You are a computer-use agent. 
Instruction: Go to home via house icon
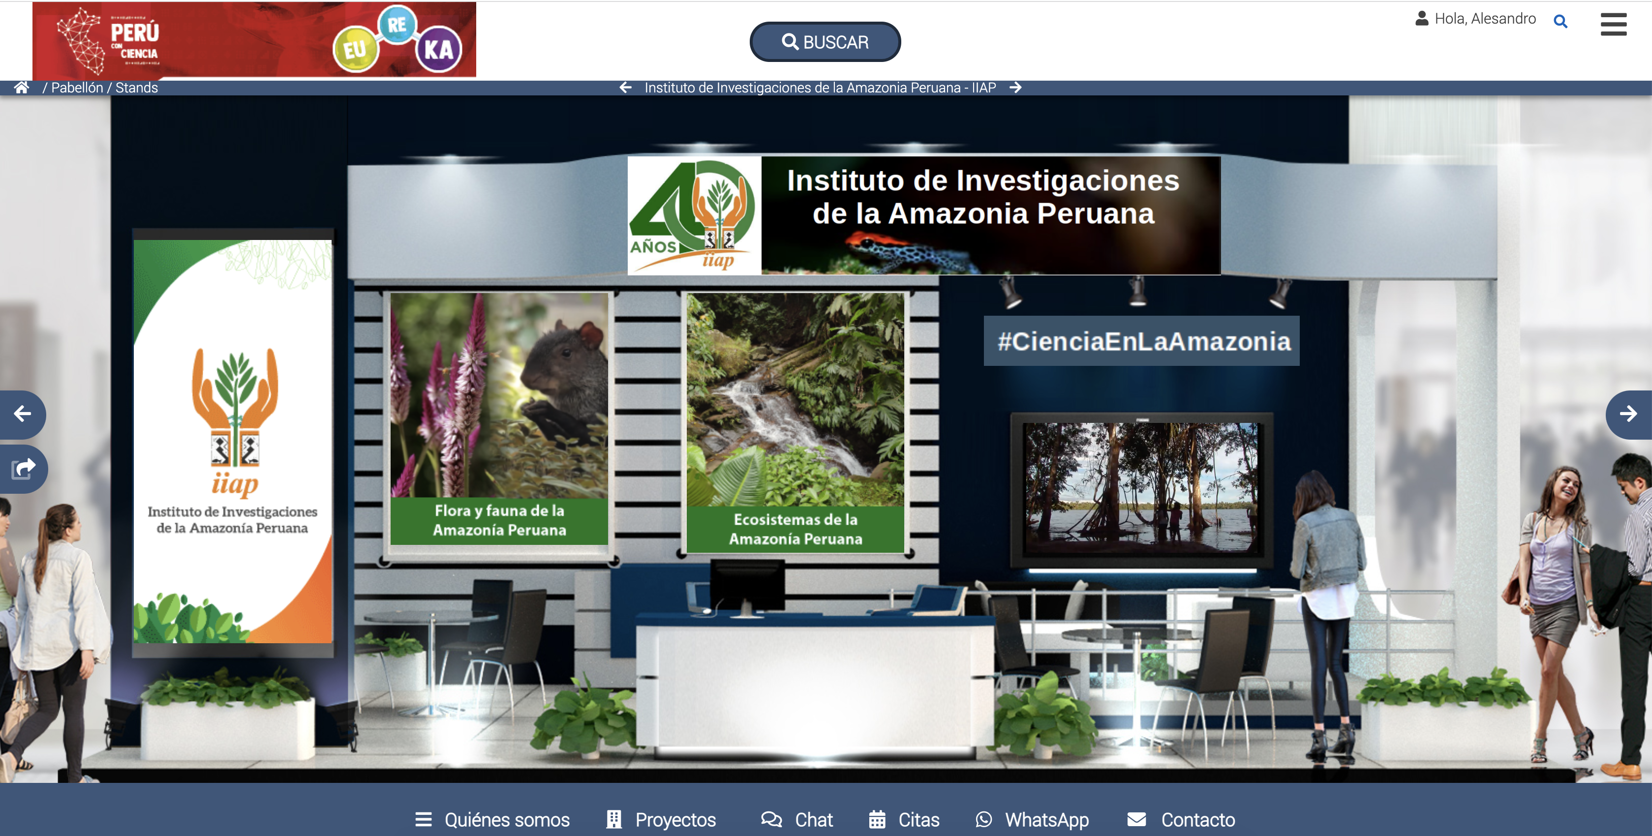(x=22, y=87)
